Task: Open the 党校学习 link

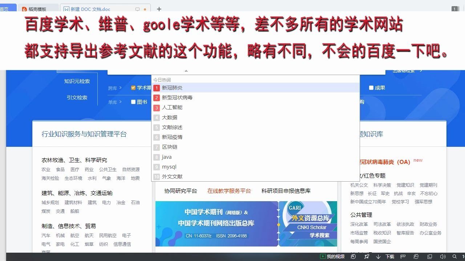Action: (x=400, y=202)
